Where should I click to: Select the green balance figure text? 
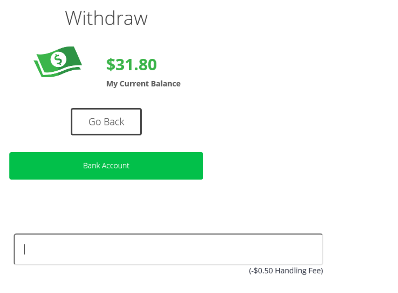coord(131,64)
